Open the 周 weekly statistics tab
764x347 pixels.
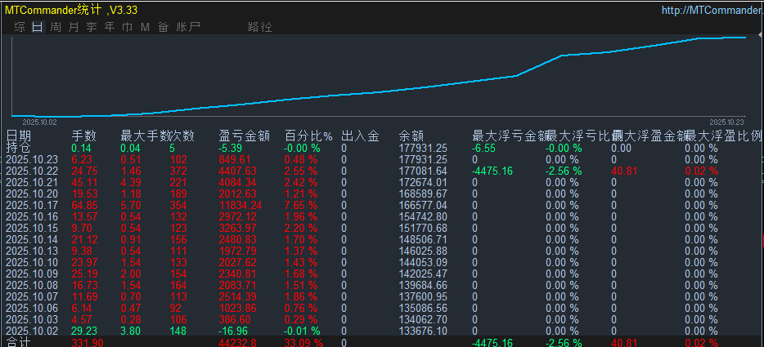(56, 27)
